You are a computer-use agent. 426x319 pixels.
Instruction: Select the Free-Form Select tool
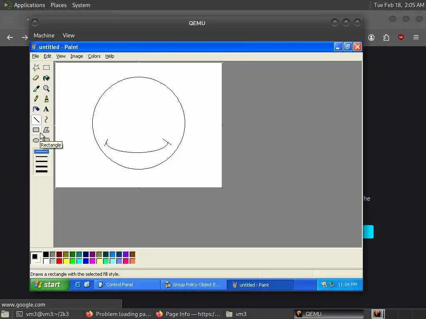[36, 67]
